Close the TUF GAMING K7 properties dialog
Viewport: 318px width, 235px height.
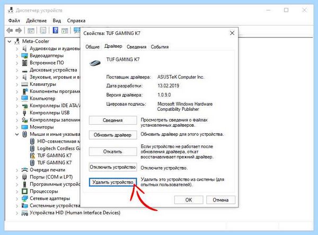click(x=232, y=33)
